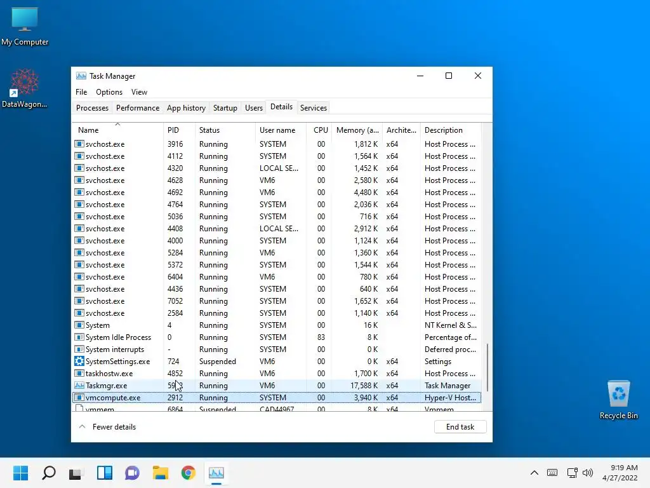The width and height of the screenshot is (650, 488).
Task: Select the svchost.exe row with PID 6404
Action: 277,277
